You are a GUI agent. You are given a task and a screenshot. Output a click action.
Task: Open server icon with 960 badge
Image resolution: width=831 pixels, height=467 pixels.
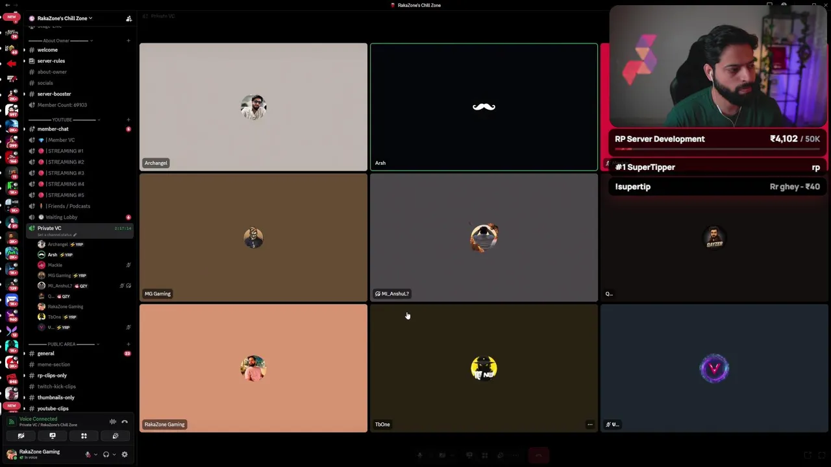(12, 315)
